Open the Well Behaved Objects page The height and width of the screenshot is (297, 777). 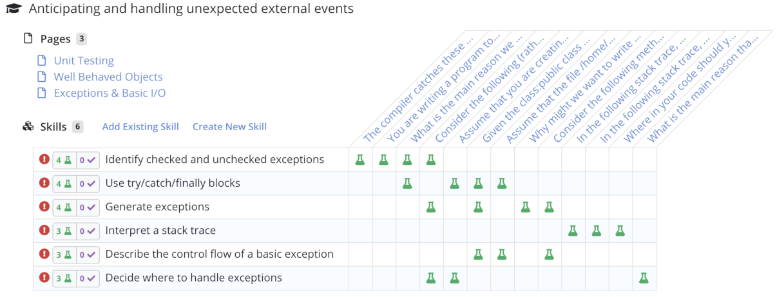[108, 77]
